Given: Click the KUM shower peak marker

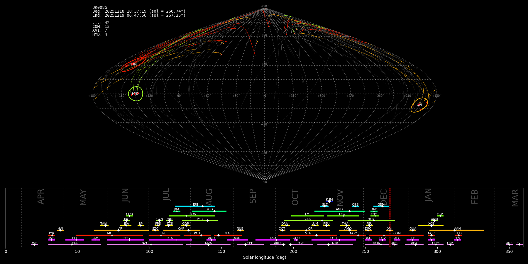Looking at the screenshot, I should click(329, 202).
